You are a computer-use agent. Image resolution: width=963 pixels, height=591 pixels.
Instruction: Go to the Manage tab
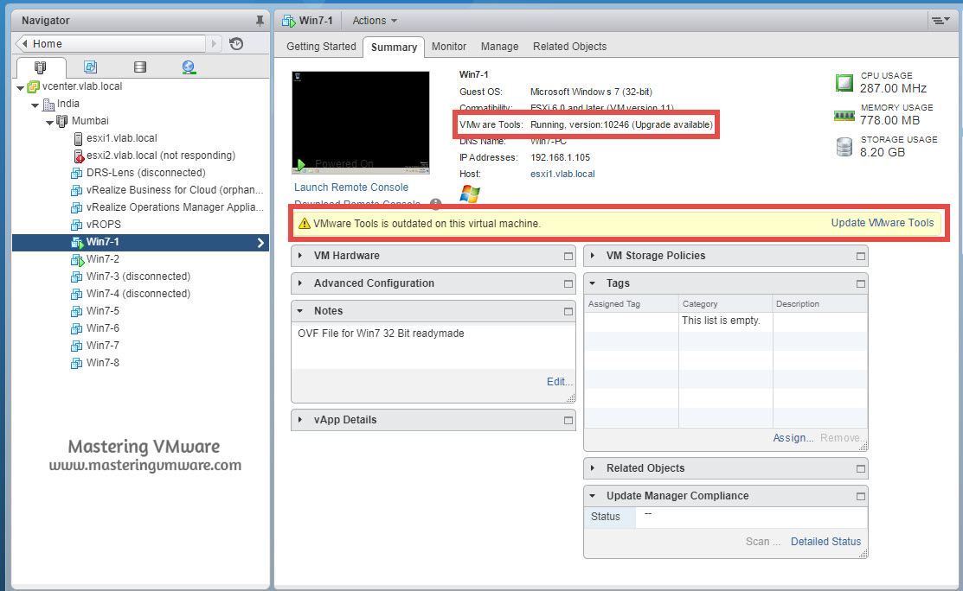[499, 47]
